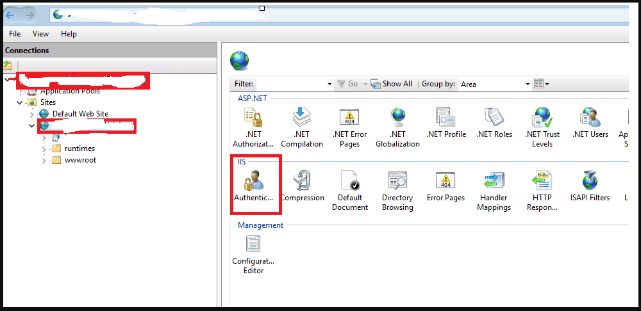The width and height of the screenshot is (641, 311).
Task: Click the Go filter button
Action: pyautogui.click(x=347, y=84)
